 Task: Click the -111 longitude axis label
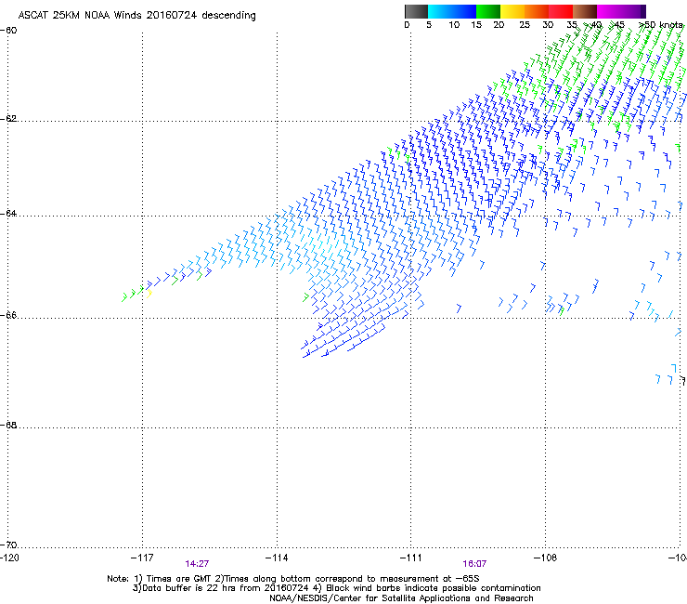(x=410, y=558)
